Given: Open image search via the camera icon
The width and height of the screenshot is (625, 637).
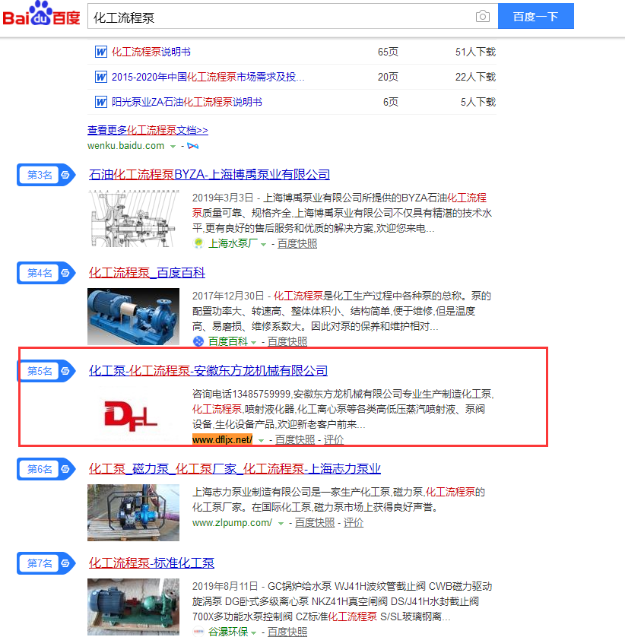Looking at the screenshot, I should [482, 16].
